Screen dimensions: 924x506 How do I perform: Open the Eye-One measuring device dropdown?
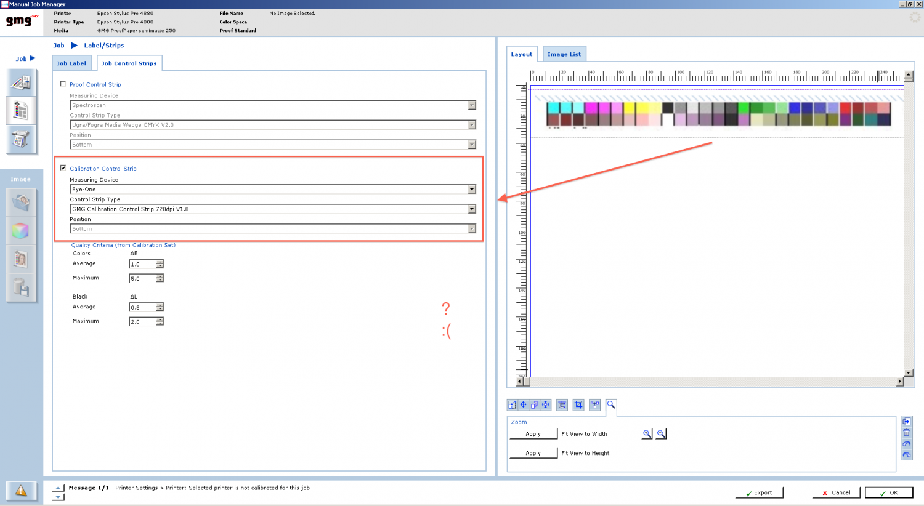(x=472, y=190)
